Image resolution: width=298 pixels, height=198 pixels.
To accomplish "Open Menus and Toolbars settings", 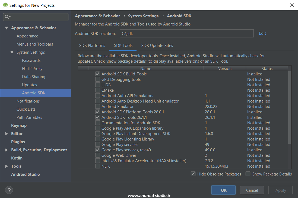I will pyautogui.click(x=35, y=44).
